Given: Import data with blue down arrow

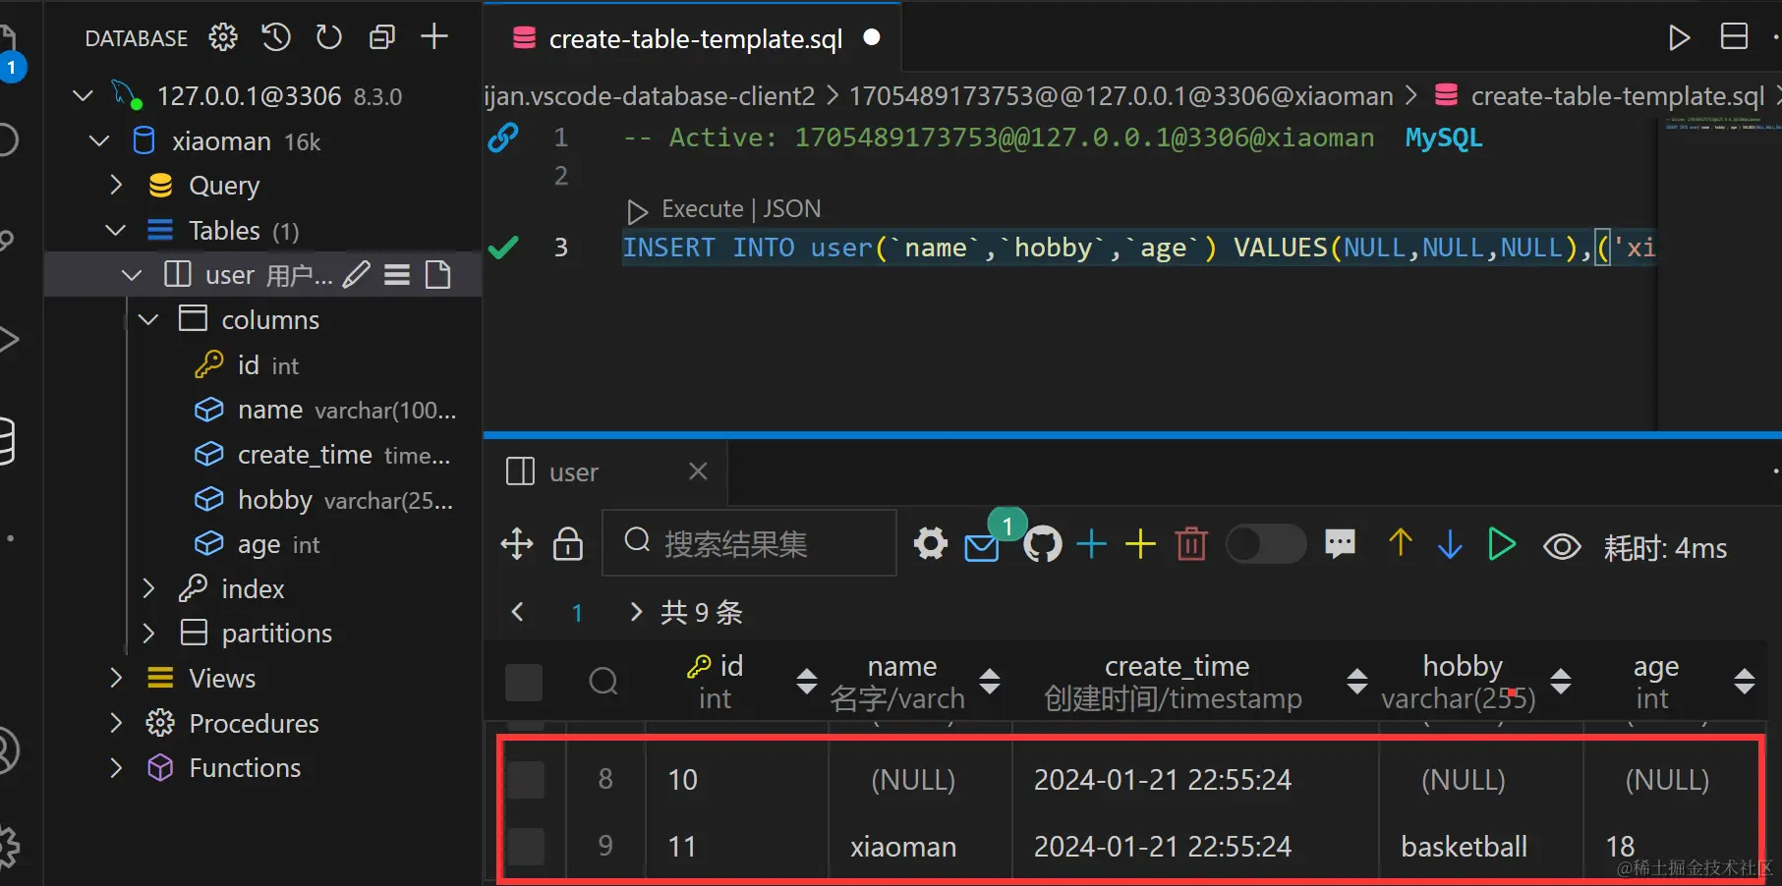Looking at the screenshot, I should pyautogui.click(x=1450, y=543).
